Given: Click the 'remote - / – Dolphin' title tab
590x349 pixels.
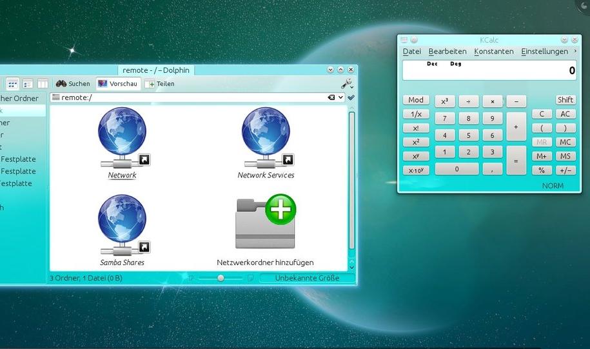Looking at the screenshot, I should (156, 70).
